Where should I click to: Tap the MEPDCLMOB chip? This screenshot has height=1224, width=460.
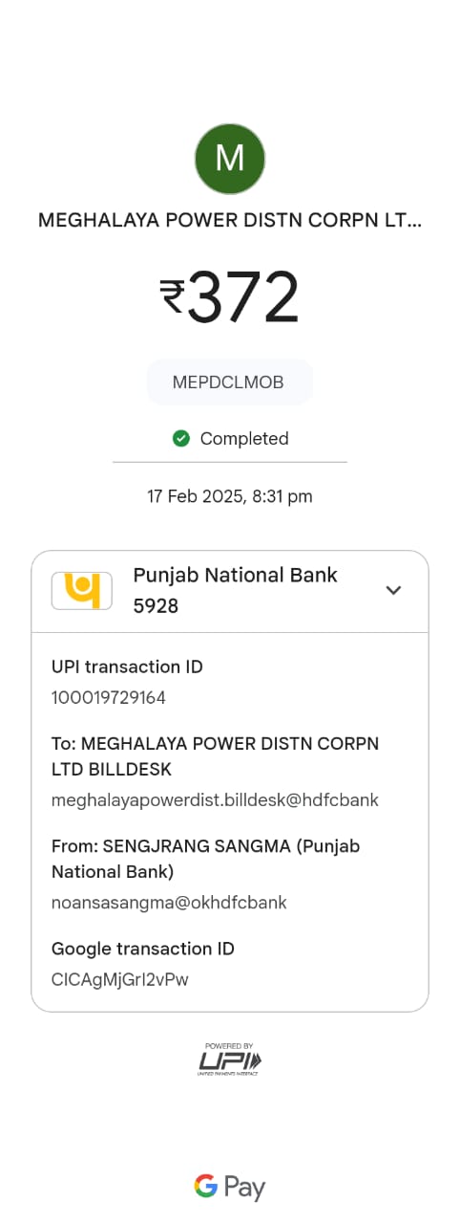(x=230, y=382)
